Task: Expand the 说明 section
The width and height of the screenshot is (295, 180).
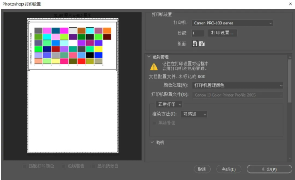Action: [152, 143]
